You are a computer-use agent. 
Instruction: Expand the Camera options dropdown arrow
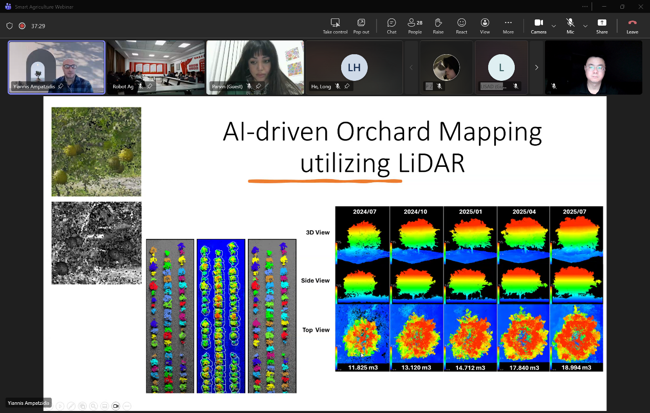pos(554,26)
